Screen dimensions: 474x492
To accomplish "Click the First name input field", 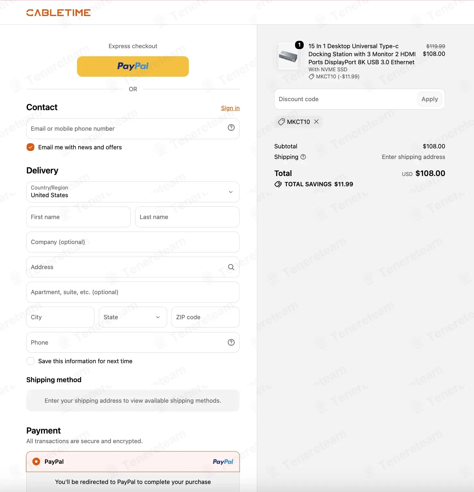I will [x=79, y=217].
